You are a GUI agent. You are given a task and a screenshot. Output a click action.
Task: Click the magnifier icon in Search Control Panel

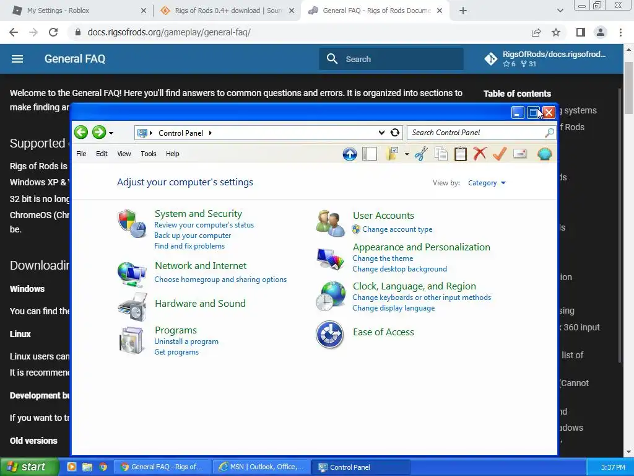click(x=550, y=133)
